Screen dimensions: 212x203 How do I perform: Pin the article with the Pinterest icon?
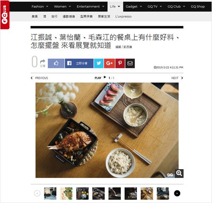[120, 63]
